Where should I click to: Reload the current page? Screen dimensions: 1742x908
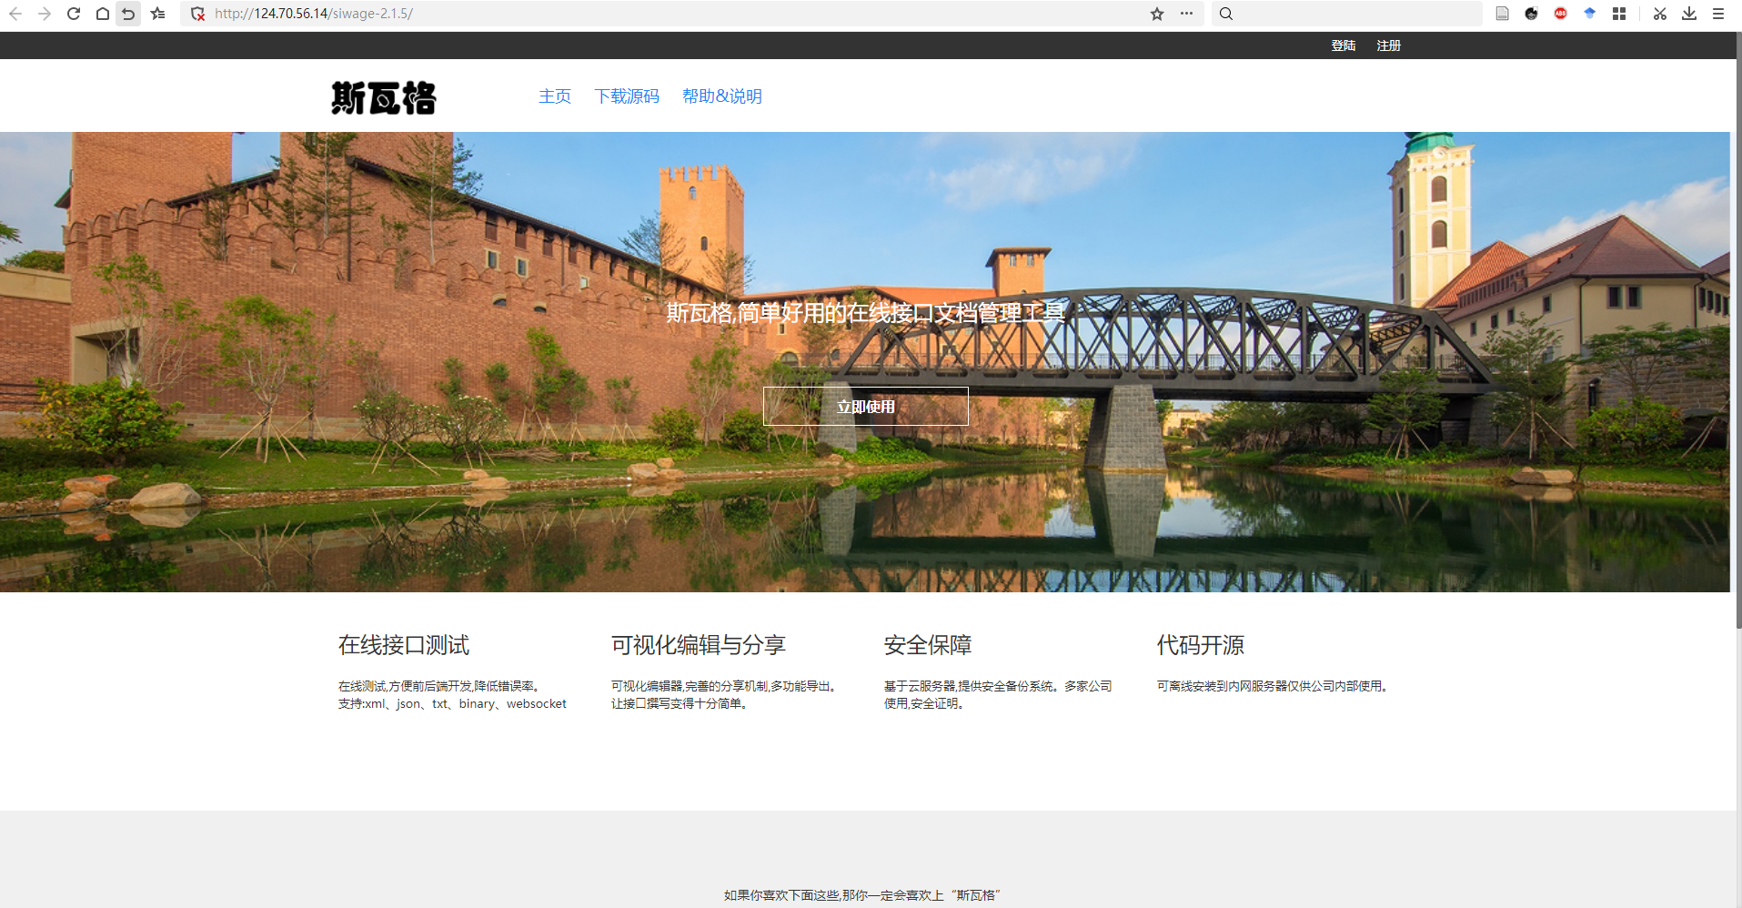[x=74, y=14]
